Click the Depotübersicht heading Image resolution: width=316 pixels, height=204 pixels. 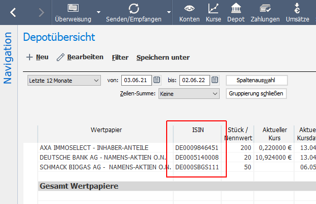coord(59,37)
